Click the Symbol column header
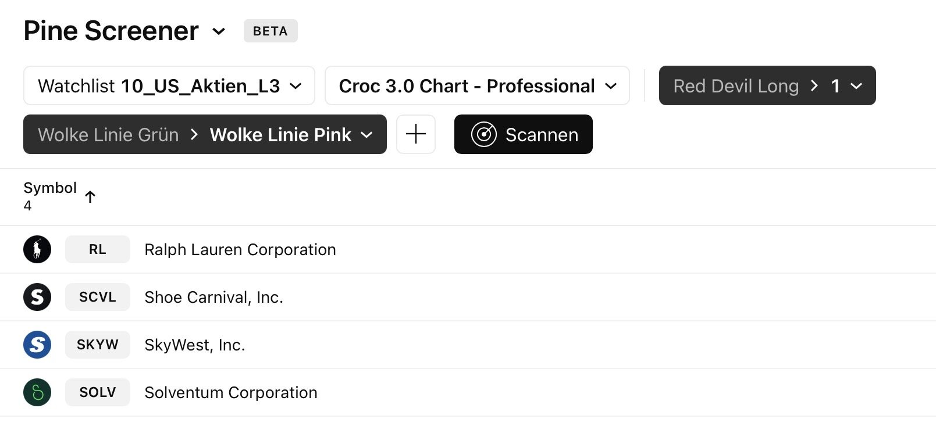 pos(50,188)
